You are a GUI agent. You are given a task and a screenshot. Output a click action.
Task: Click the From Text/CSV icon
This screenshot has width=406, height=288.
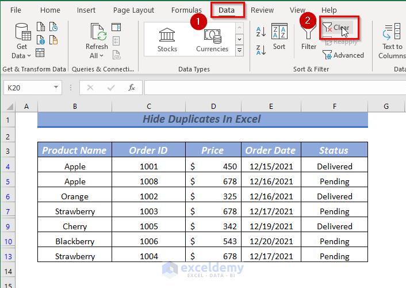click(x=41, y=26)
